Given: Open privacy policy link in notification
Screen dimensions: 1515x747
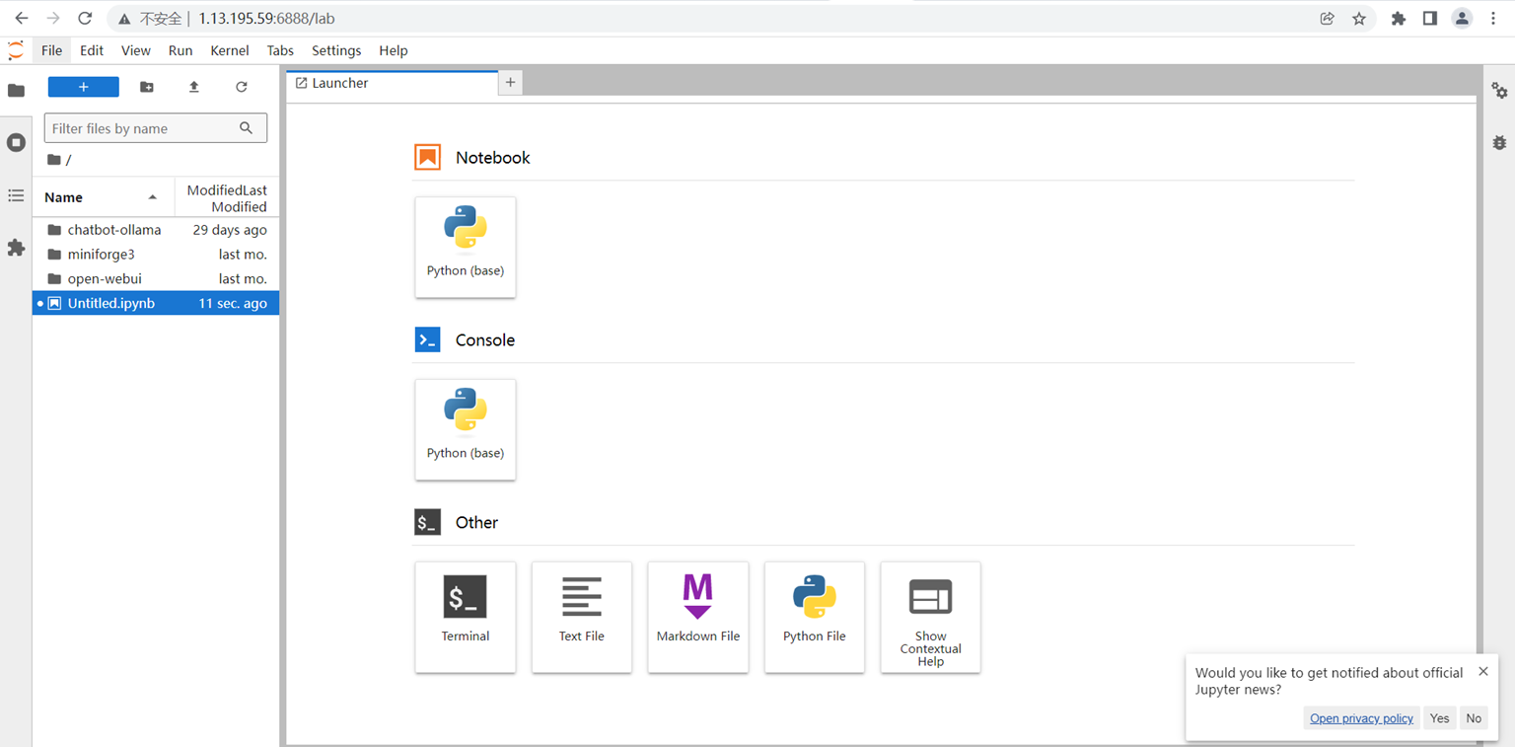Looking at the screenshot, I should (x=1361, y=718).
